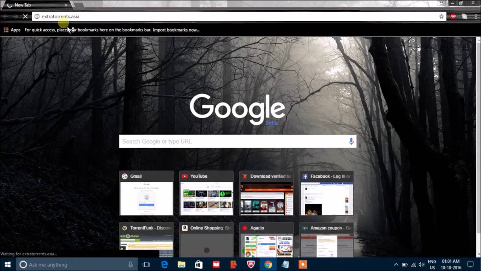Click the Adblock Plus extension icon
This screenshot has width=481, height=271.
tap(453, 17)
